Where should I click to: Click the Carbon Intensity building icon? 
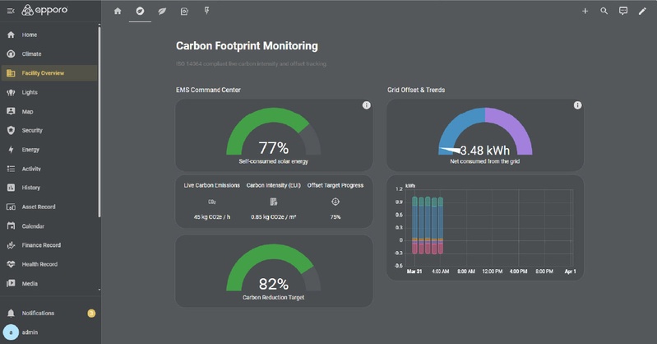pyautogui.click(x=274, y=202)
